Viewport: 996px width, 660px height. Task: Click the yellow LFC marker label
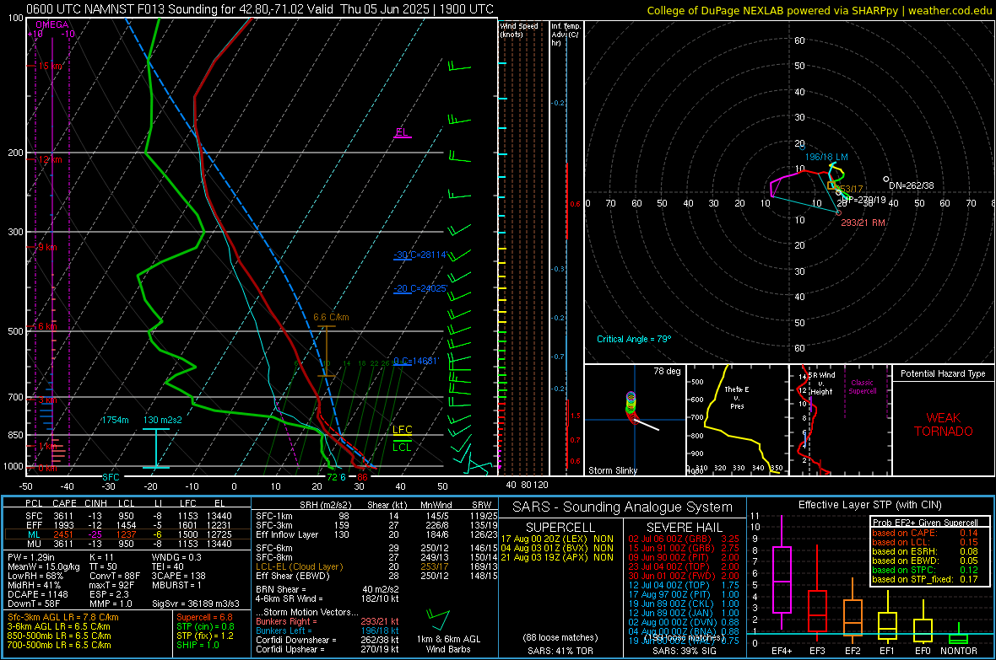pyautogui.click(x=402, y=430)
